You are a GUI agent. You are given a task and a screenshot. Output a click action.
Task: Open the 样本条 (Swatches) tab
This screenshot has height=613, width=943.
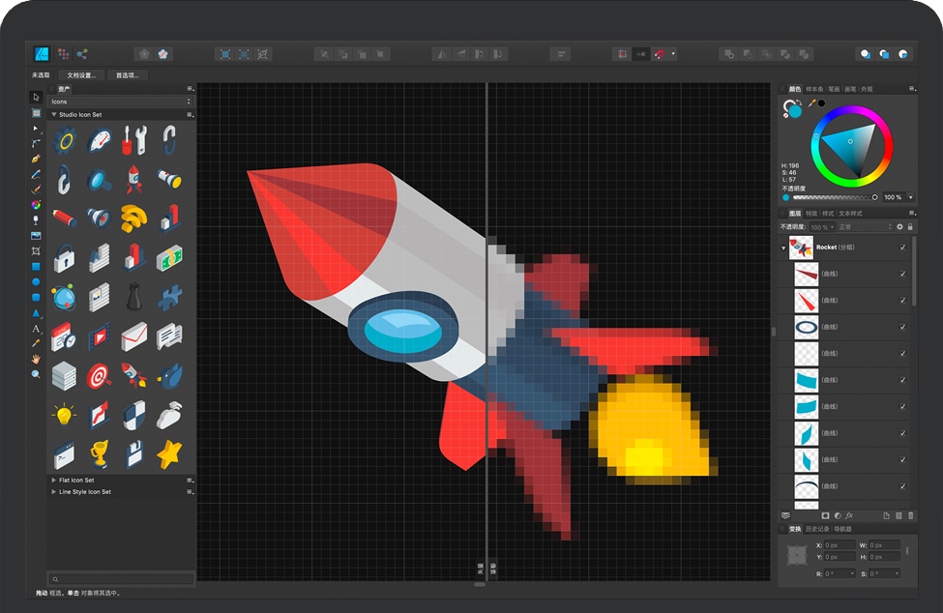click(x=814, y=89)
